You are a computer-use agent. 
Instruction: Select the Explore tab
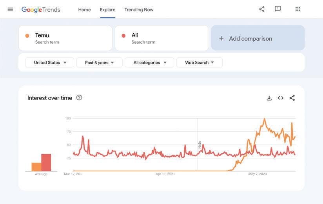click(107, 9)
